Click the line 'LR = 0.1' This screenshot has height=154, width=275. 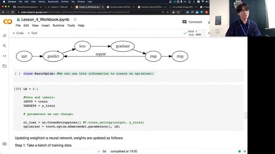(31, 89)
